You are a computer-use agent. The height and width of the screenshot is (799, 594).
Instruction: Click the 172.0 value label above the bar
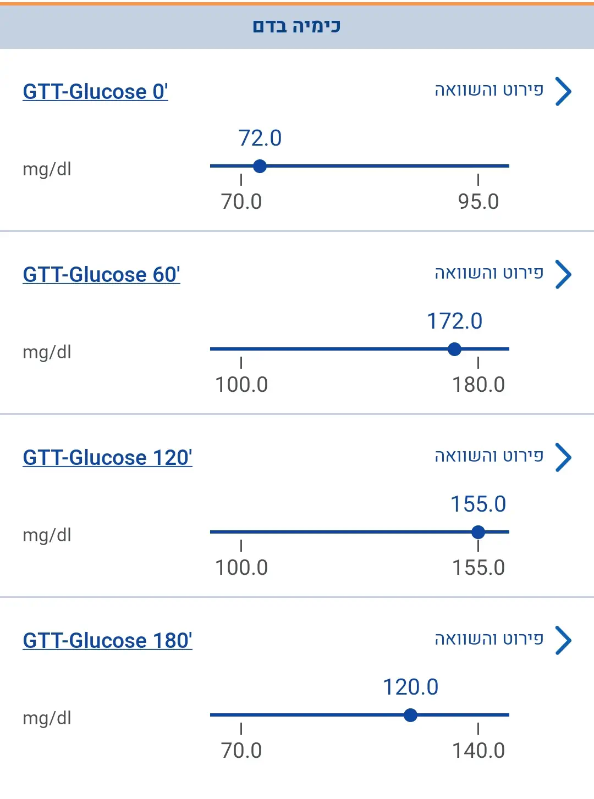click(x=454, y=321)
